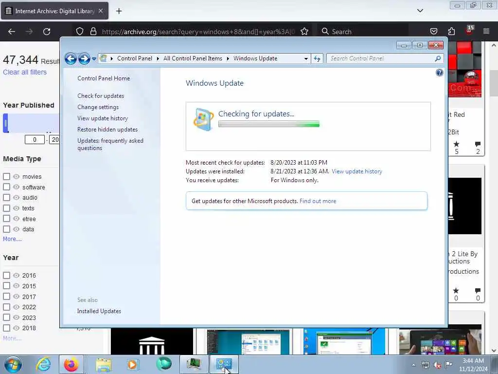Open the recent pages dropdown next to forward arrow
The width and height of the screenshot is (498, 374).
click(x=94, y=59)
